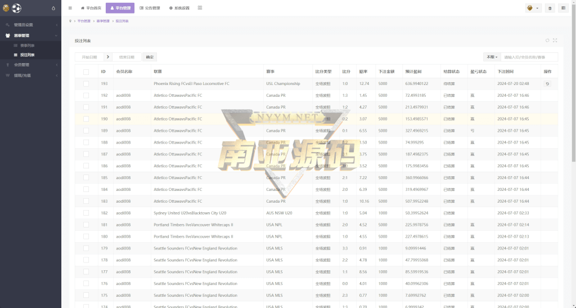Click the undo action icon in row 193
Screen dimensions: 576x308
click(x=547, y=84)
